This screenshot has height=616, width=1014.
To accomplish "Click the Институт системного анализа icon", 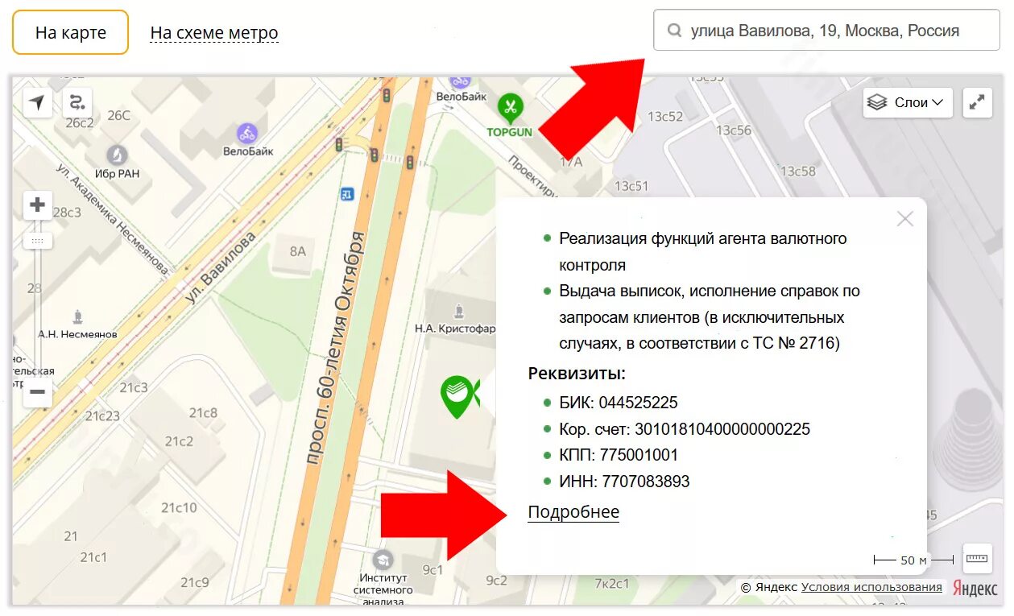I will (383, 559).
